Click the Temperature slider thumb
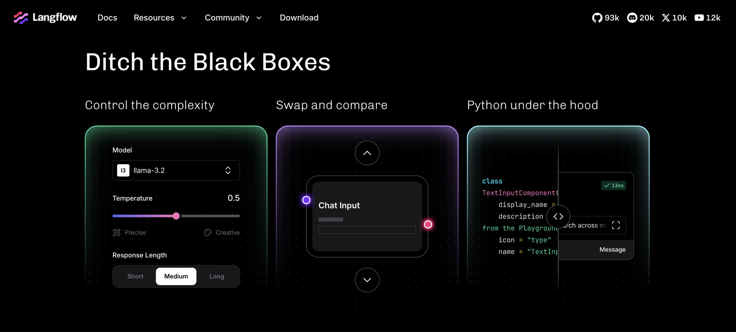The width and height of the screenshot is (736, 332). point(176,216)
